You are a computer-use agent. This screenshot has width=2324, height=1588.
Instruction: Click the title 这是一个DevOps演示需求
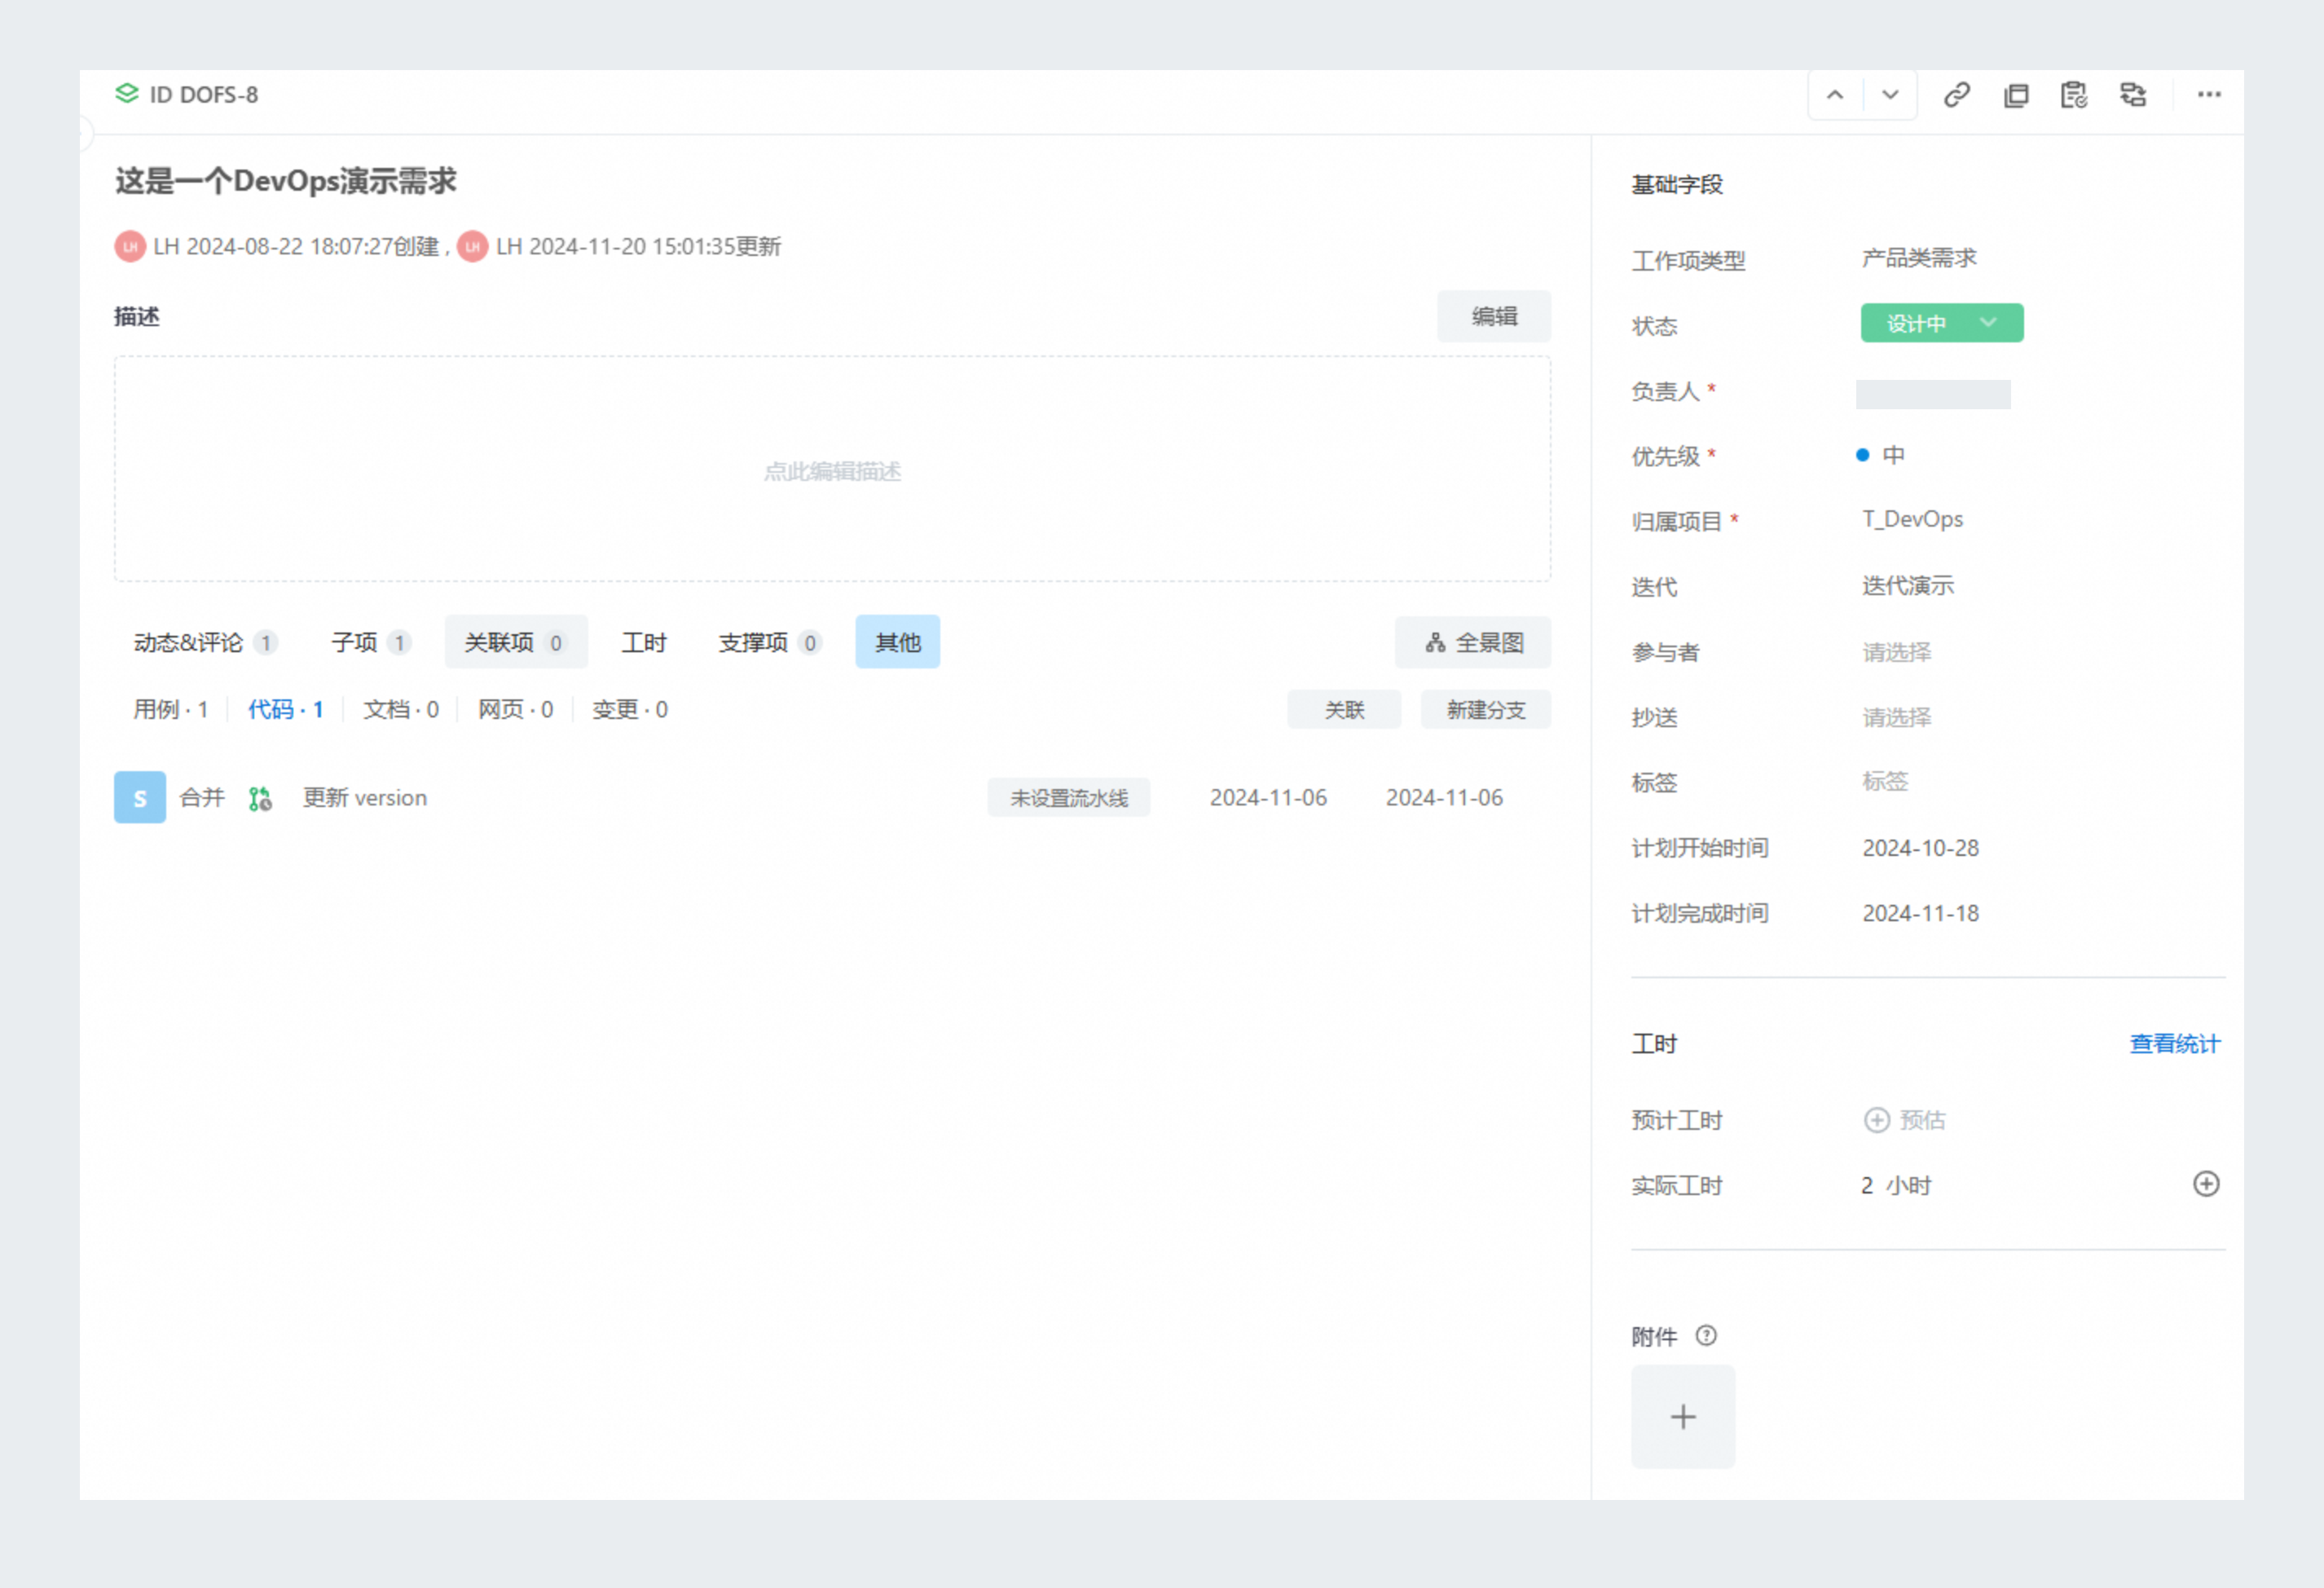(286, 181)
